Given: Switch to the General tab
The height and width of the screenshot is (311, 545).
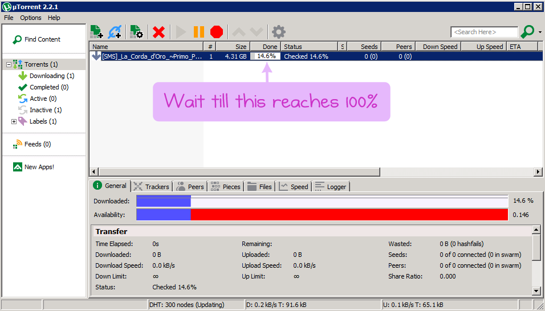Looking at the screenshot, I should [110, 186].
